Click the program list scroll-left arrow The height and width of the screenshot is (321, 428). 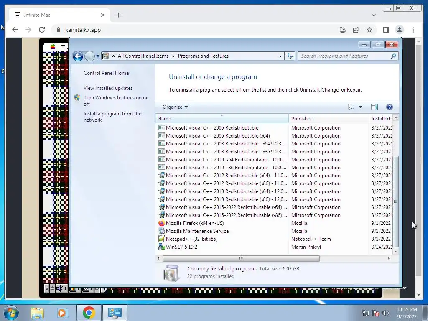click(158, 258)
